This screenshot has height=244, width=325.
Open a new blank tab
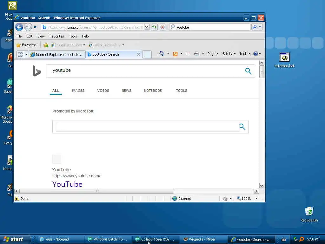(x=147, y=54)
